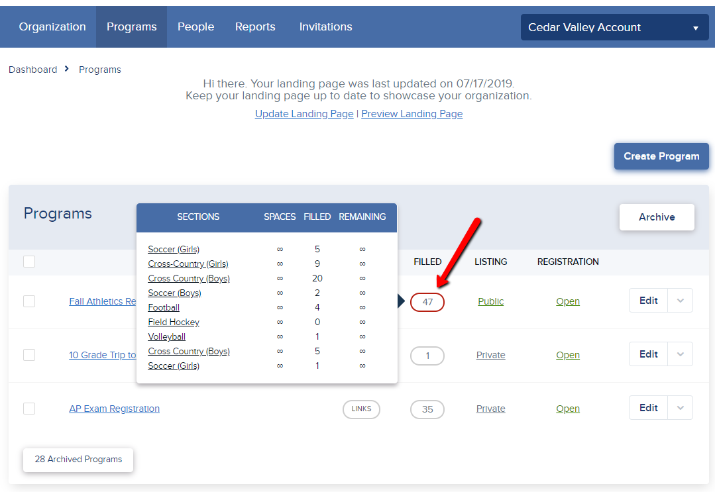Image resolution: width=715 pixels, height=492 pixels.
Task: Open the LINKS pill for AP Exam Registration
Action: pyautogui.click(x=361, y=409)
